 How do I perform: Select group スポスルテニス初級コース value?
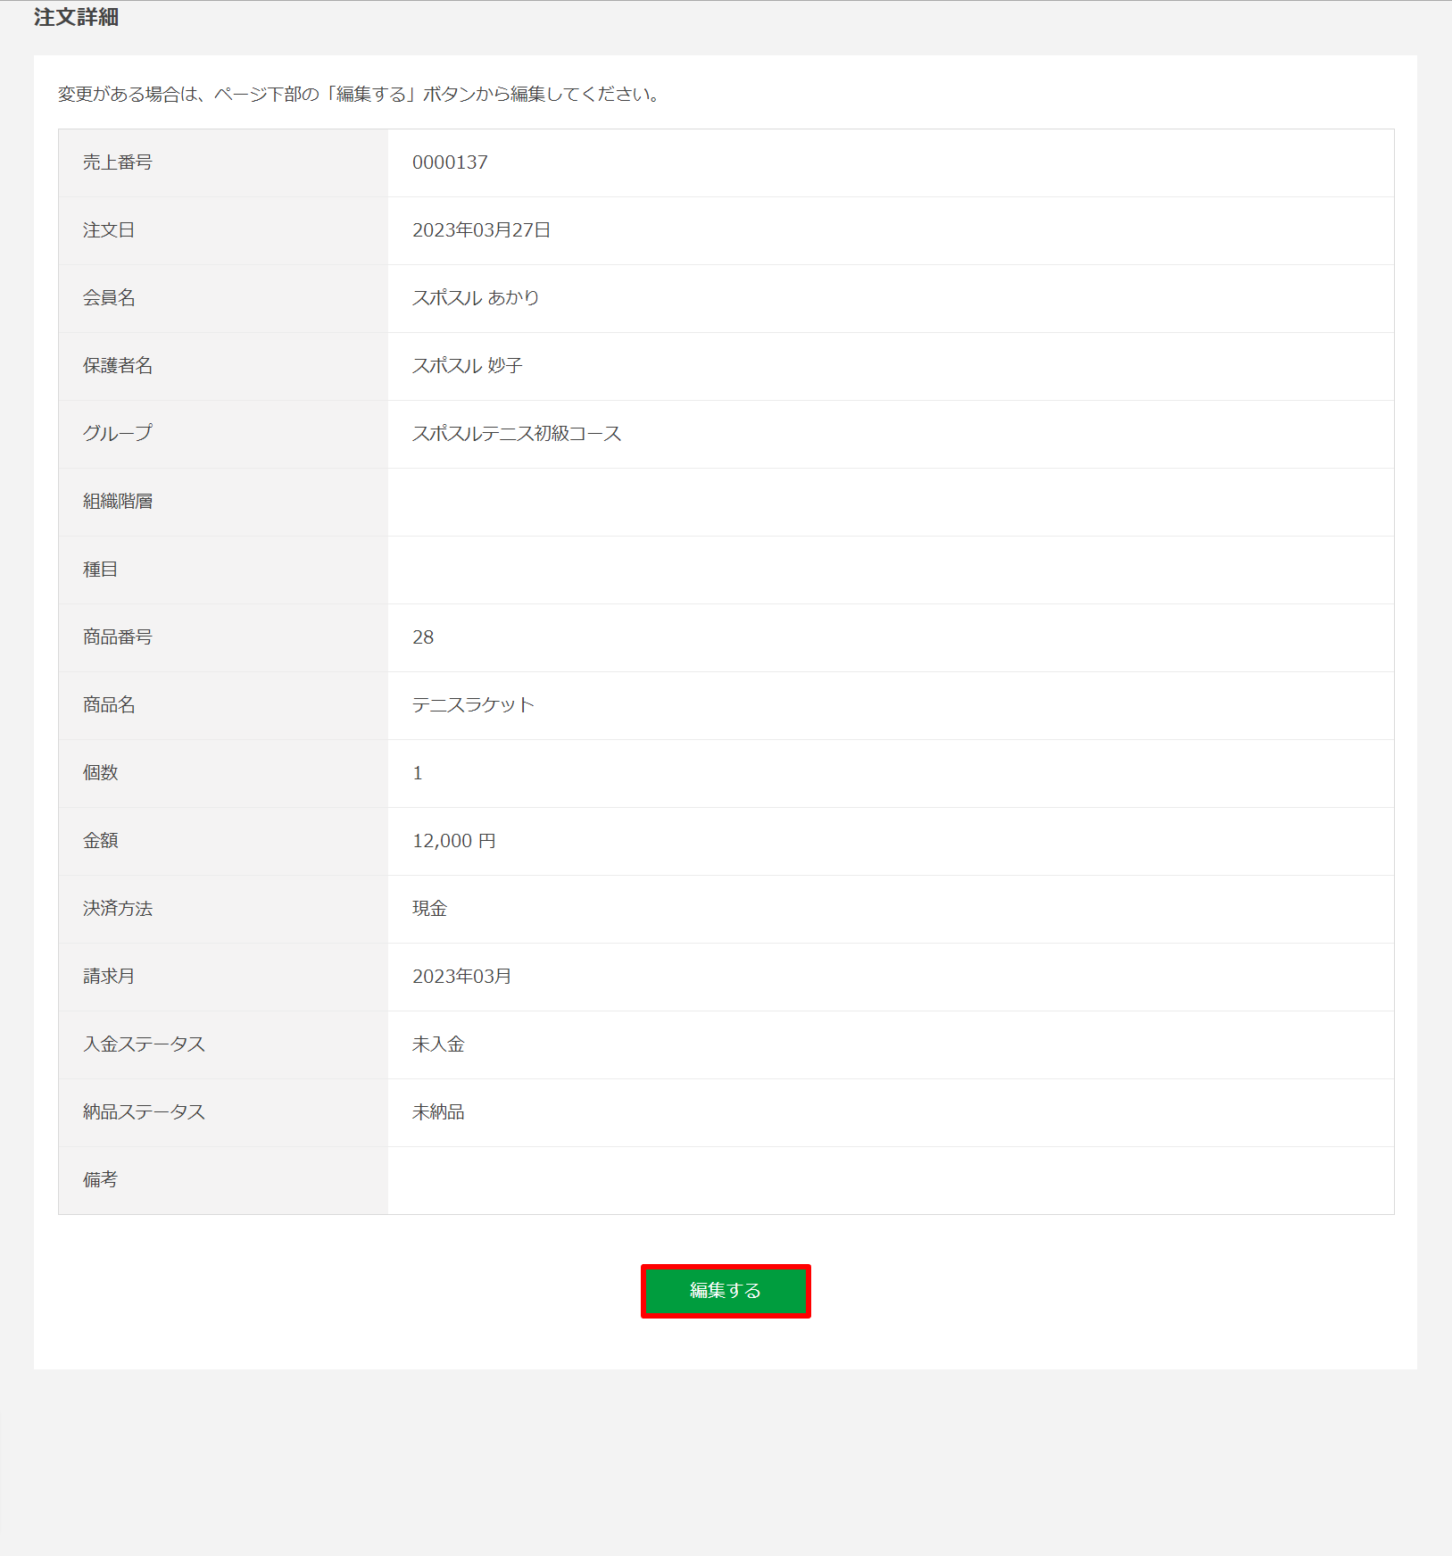[517, 434]
